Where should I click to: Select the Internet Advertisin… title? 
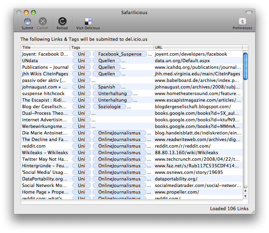tap(44, 120)
